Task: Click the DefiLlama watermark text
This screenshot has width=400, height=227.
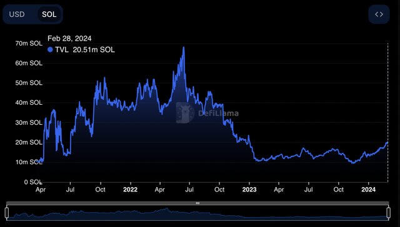Action: coord(218,113)
